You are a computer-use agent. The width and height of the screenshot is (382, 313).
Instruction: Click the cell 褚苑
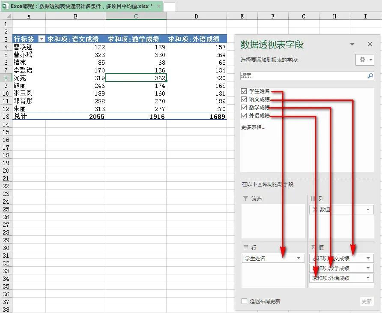coord(29,63)
